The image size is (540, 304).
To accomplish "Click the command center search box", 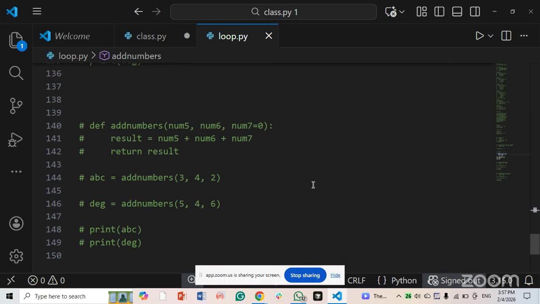I will click(273, 12).
